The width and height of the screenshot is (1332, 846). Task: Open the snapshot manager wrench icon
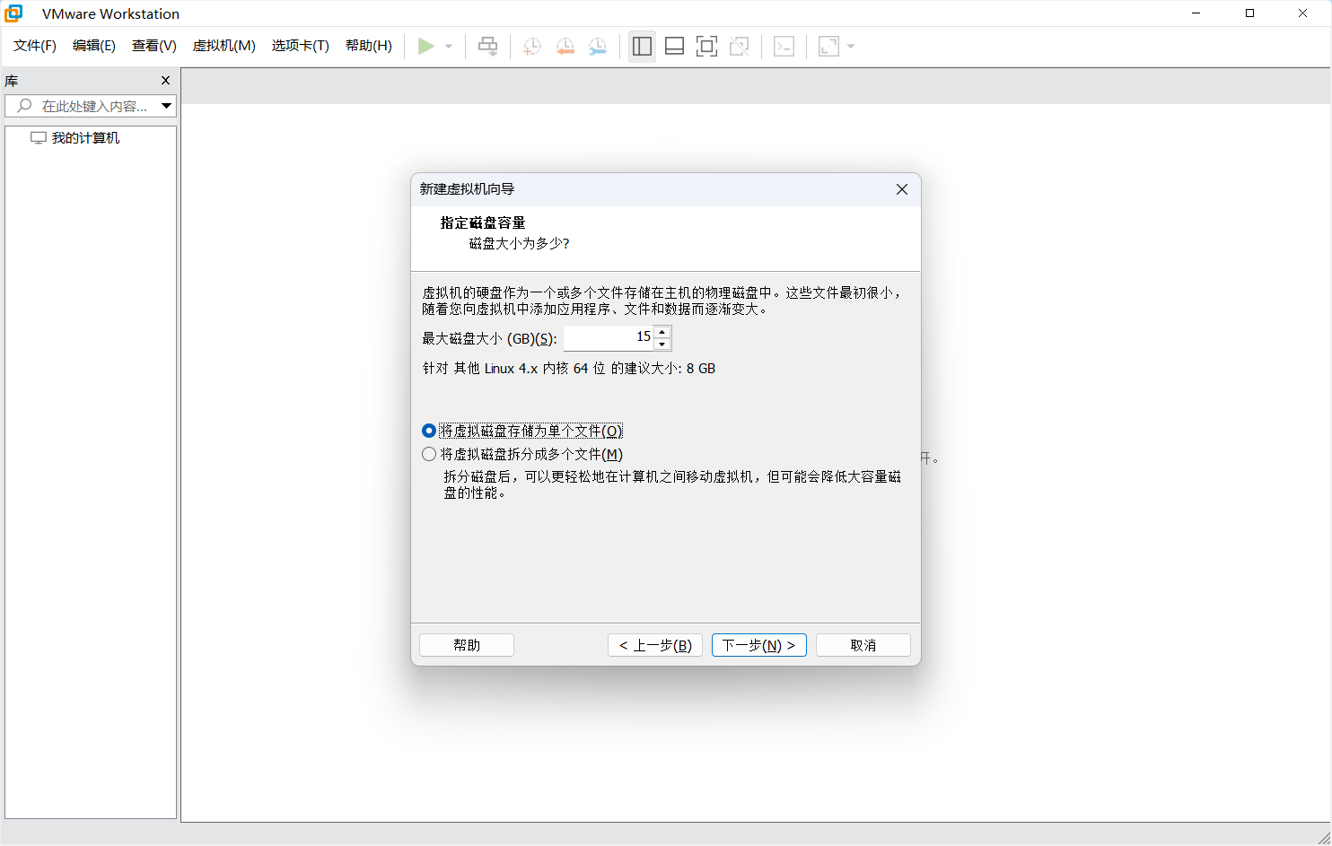coord(597,46)
